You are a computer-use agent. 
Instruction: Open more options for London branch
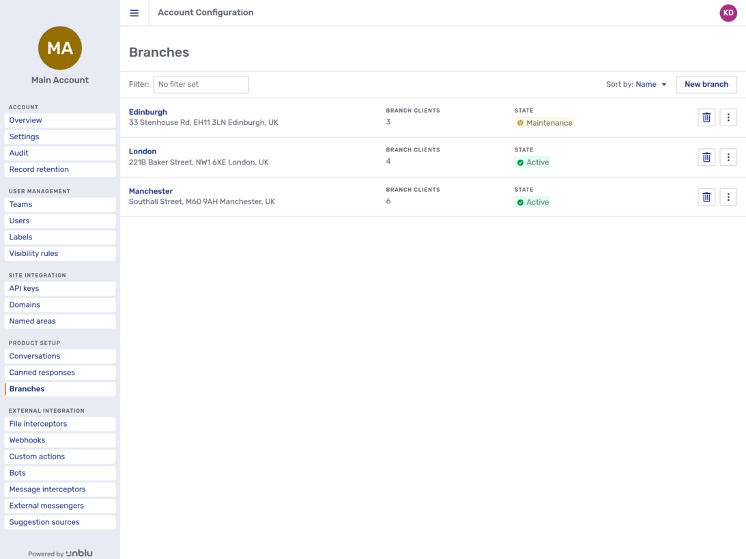pyautogui.click(x=728, y=157)
